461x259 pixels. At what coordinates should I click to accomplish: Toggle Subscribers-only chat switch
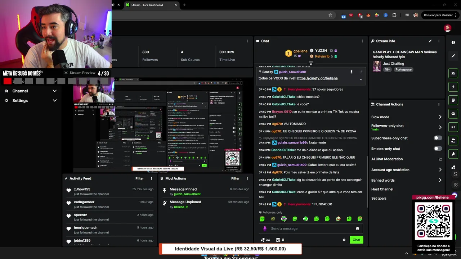point(438,138)
